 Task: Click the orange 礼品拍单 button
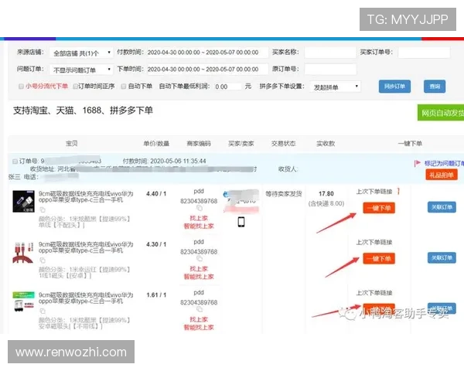click(442, 175)
